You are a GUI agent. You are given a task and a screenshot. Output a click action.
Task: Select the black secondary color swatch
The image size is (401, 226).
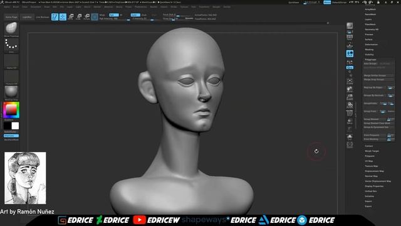[x=8, y=126]
